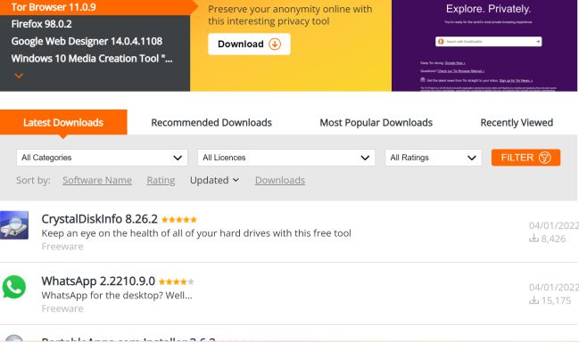Select Google Web Designer 14.0.4.1108 entry
The width and height of the screenshot is (579, 342).
tap(87, 41)
